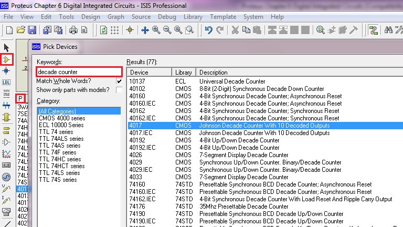This screenshot has width=403, height=227.
Task: Click the Zoom in magnifier icon
Action: 156,30
